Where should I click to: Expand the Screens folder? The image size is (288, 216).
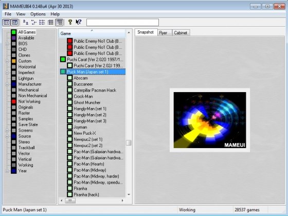coord(7,131)
